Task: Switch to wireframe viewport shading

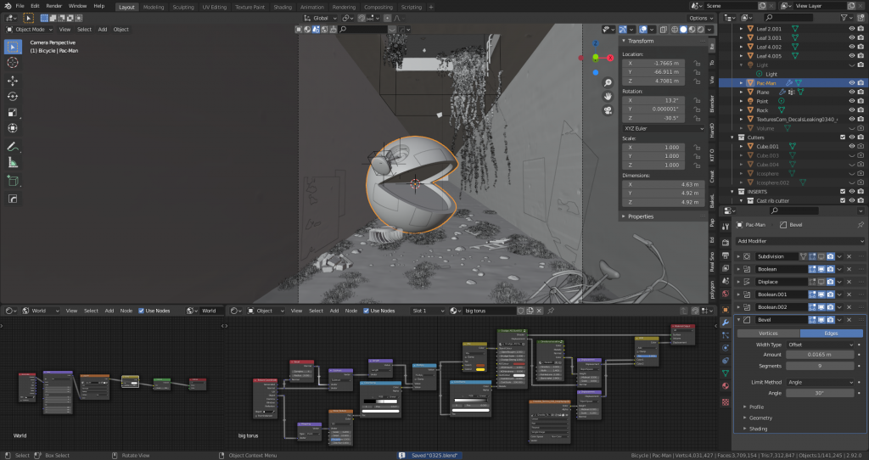Action: click(675, 30)
